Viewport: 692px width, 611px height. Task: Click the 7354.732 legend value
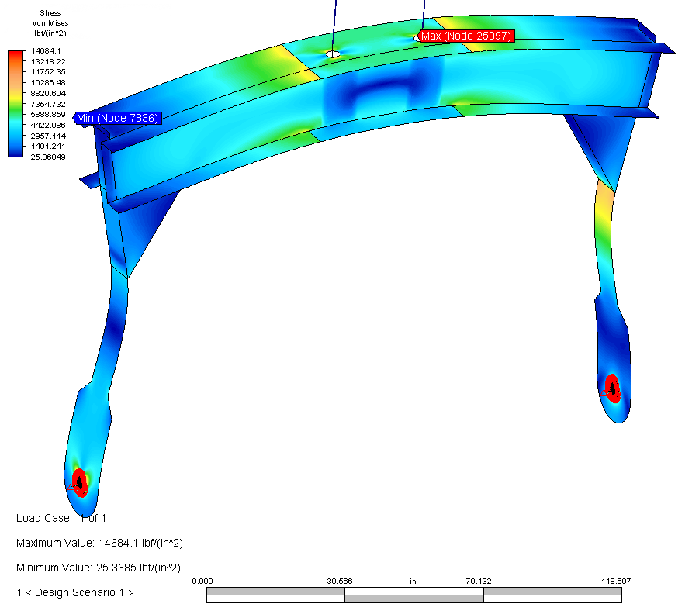(x=48, y=104)
